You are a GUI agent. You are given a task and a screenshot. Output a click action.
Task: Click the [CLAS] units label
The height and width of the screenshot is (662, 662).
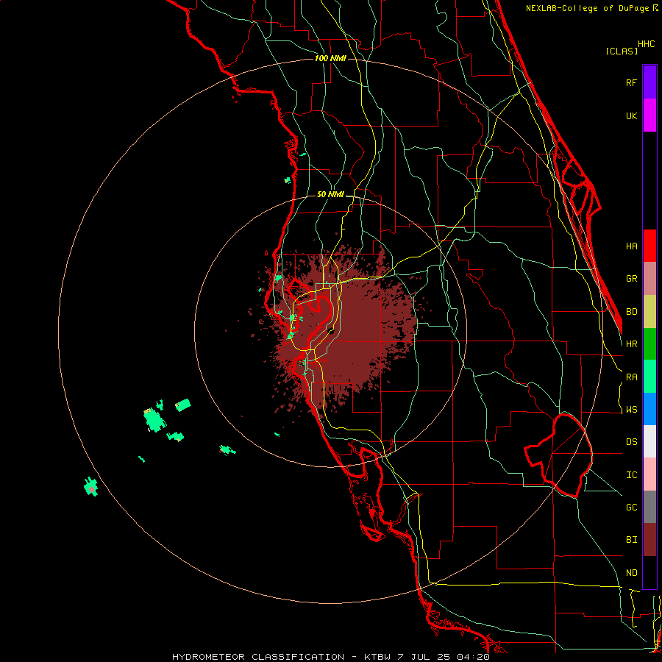(622, 51)
